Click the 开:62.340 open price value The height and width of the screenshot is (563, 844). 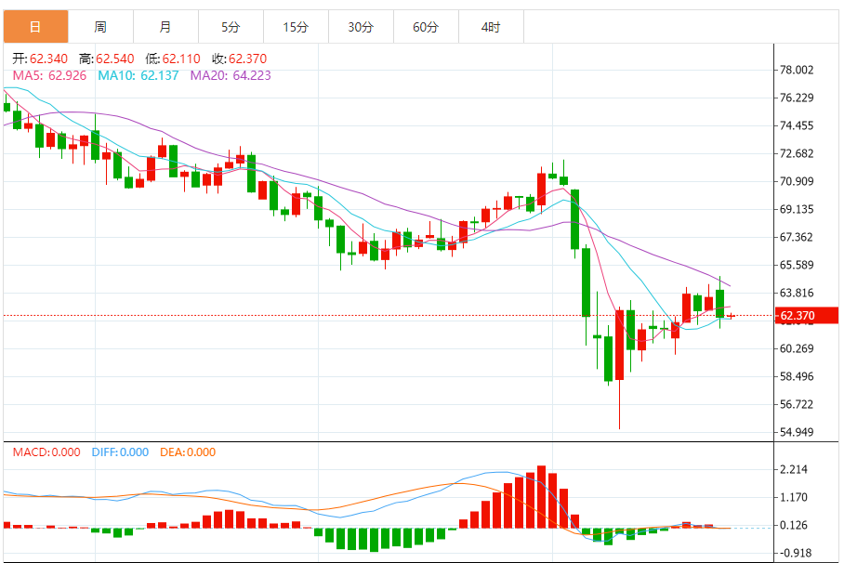[x=40, y=59]
